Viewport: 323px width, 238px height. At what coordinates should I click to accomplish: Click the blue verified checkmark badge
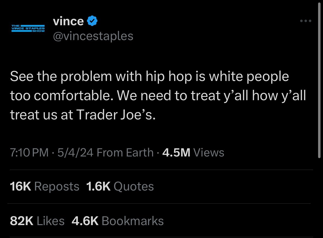(92, 21)
